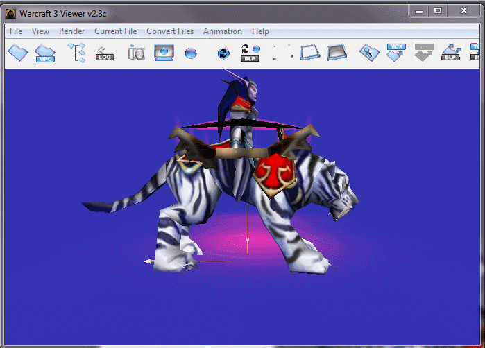Click the open file folder icon
This screenshot has height=348, width=485.
point(18,53)
